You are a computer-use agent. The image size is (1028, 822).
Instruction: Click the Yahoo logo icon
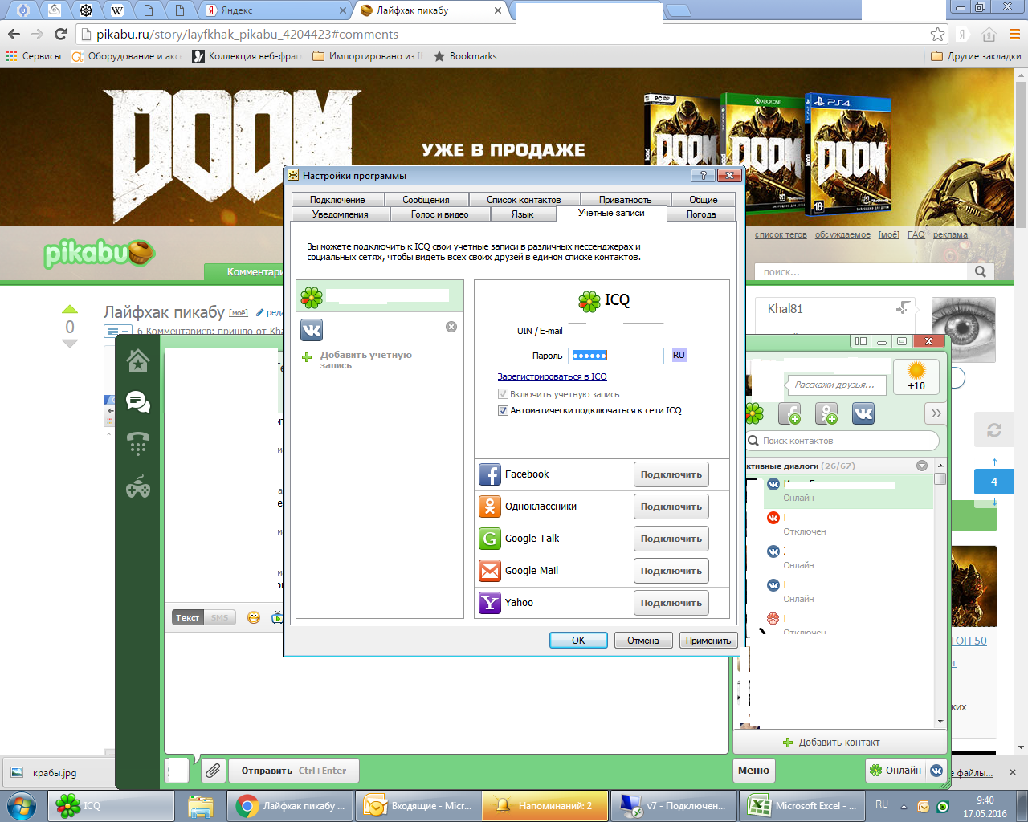(490, 603)
